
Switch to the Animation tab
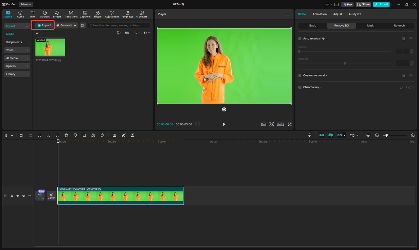[x=319, y=14]
